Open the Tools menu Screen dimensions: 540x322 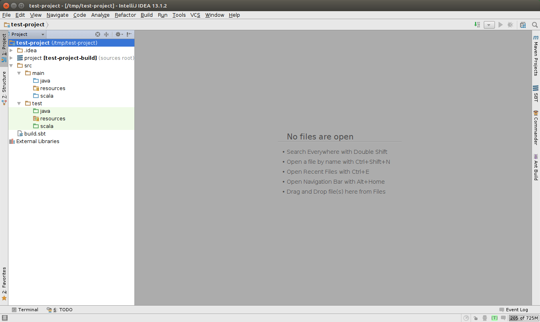click(179, 15)
